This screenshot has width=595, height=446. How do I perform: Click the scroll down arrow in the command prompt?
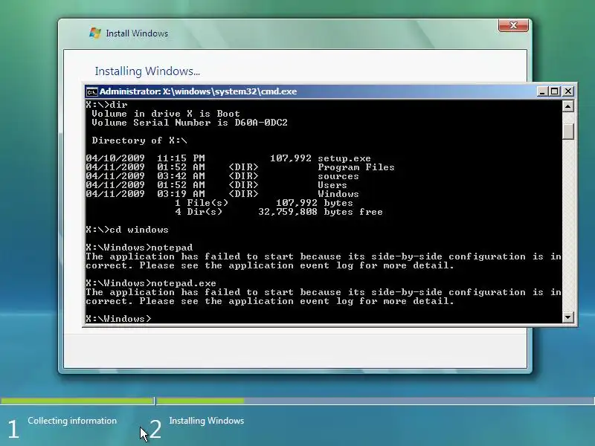(567, 317)
